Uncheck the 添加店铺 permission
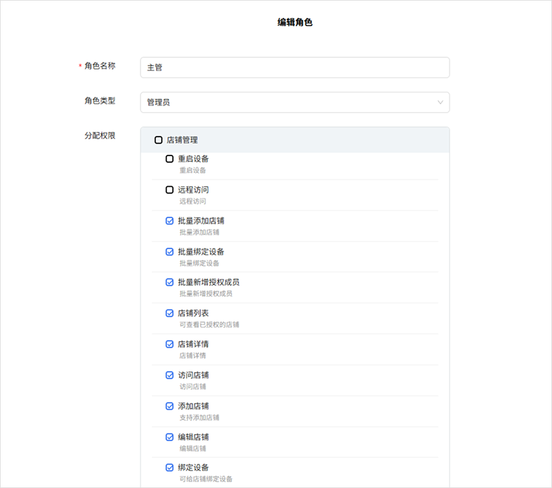The height and width of the screenshot is (488, 552). [170, 406]
